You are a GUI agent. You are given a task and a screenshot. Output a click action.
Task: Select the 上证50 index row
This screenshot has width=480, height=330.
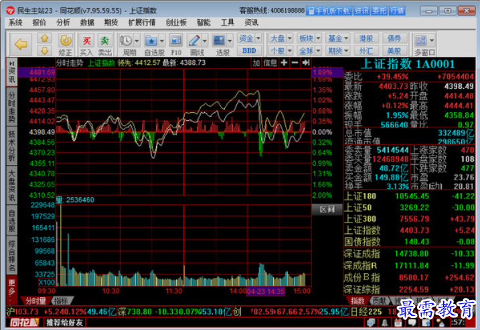(x=409, y=208)
